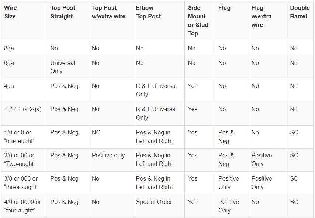Screen dimensions: 315x218
Task: Click "SO" in the four-aught row
Action: click(294, 202)
